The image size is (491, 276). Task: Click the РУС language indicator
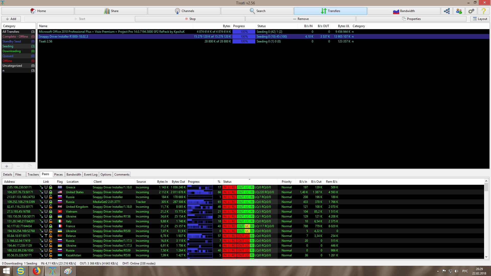pos(465,271)
